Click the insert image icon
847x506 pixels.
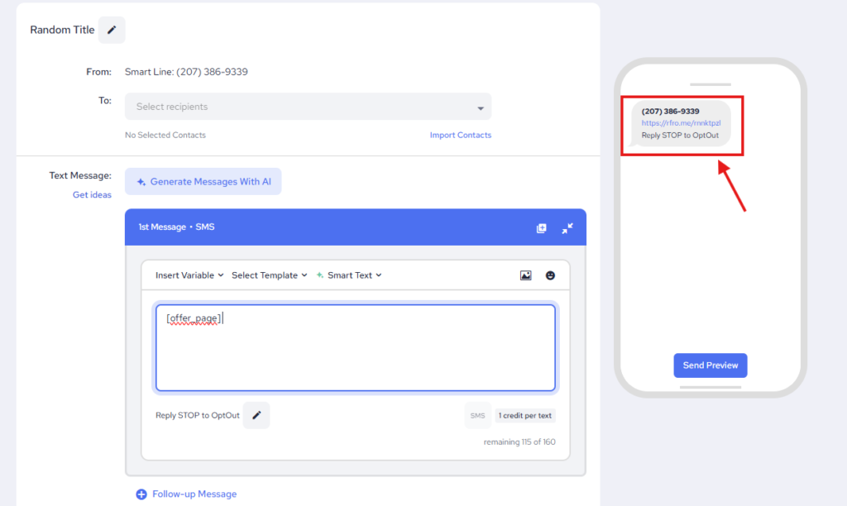tap(526, 275)
